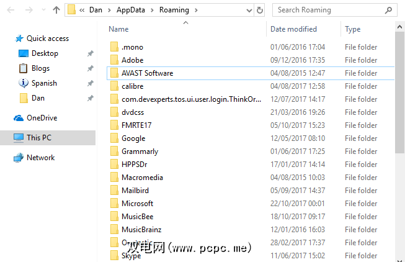The image size is (405, 262).
Task: Select the Mailbird folder name
Action: pos(135,191)
